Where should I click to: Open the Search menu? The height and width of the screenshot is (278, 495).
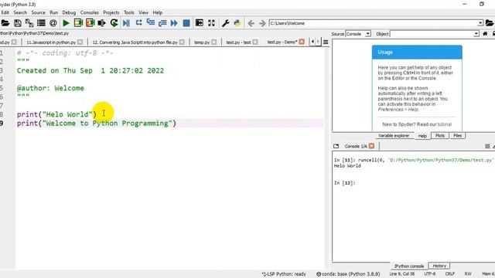pos(20,12)
